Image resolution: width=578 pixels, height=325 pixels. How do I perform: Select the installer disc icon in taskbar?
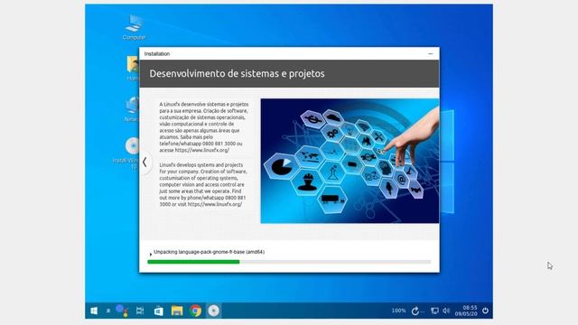point(213,311)
